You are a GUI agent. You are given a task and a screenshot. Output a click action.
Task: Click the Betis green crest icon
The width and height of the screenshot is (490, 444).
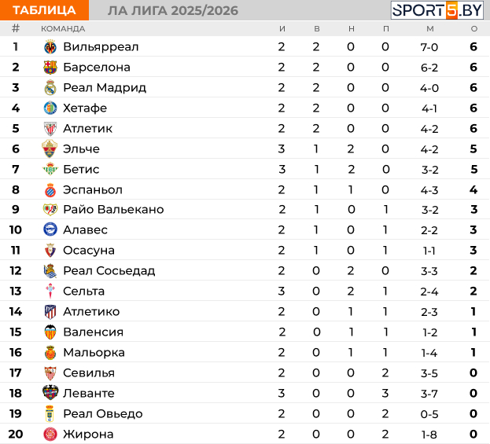pyautogui.click(x=50, y=169)
